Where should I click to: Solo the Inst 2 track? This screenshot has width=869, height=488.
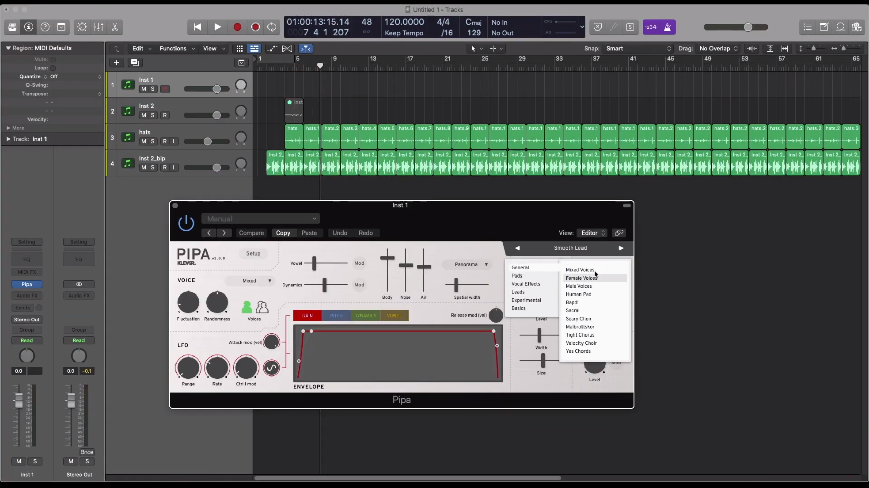153,115
